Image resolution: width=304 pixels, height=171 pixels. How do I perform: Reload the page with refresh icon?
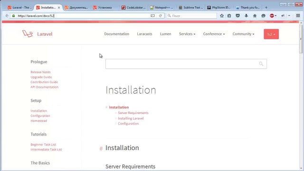click(x=161, y=16)
